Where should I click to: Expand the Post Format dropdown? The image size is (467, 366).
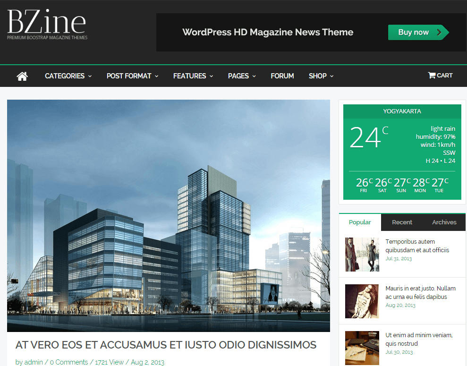132,76
